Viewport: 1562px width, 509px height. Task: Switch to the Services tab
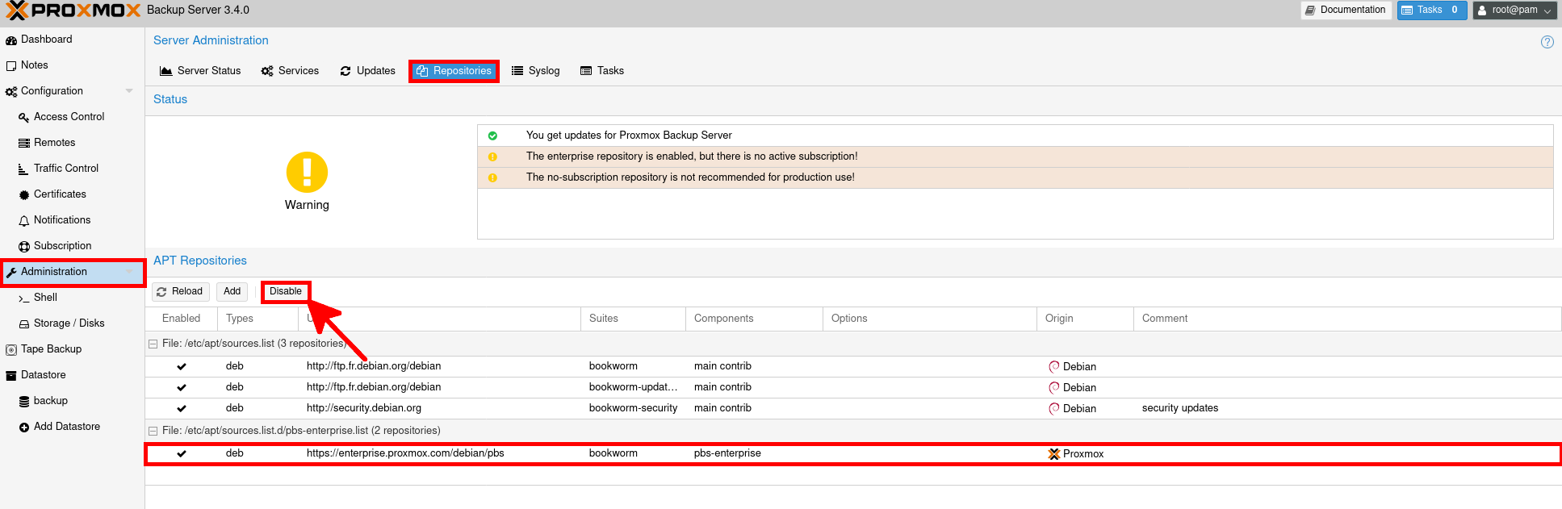290,71
